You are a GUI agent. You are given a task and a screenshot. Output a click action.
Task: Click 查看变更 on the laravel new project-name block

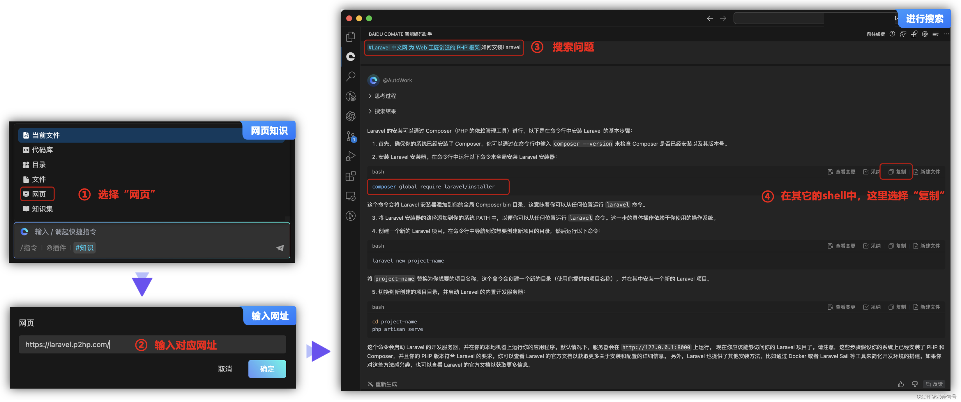841,246
